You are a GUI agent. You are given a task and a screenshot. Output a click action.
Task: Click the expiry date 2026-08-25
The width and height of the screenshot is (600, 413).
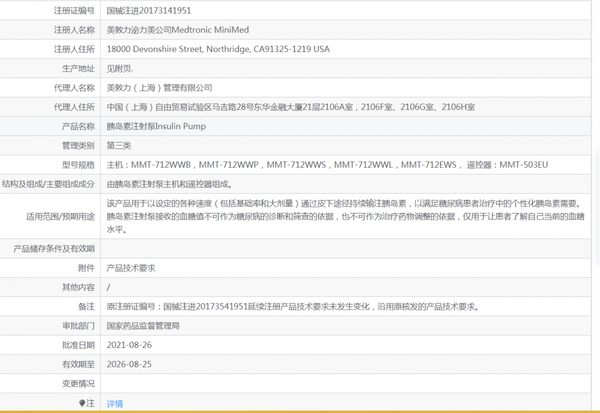(129, 364)
